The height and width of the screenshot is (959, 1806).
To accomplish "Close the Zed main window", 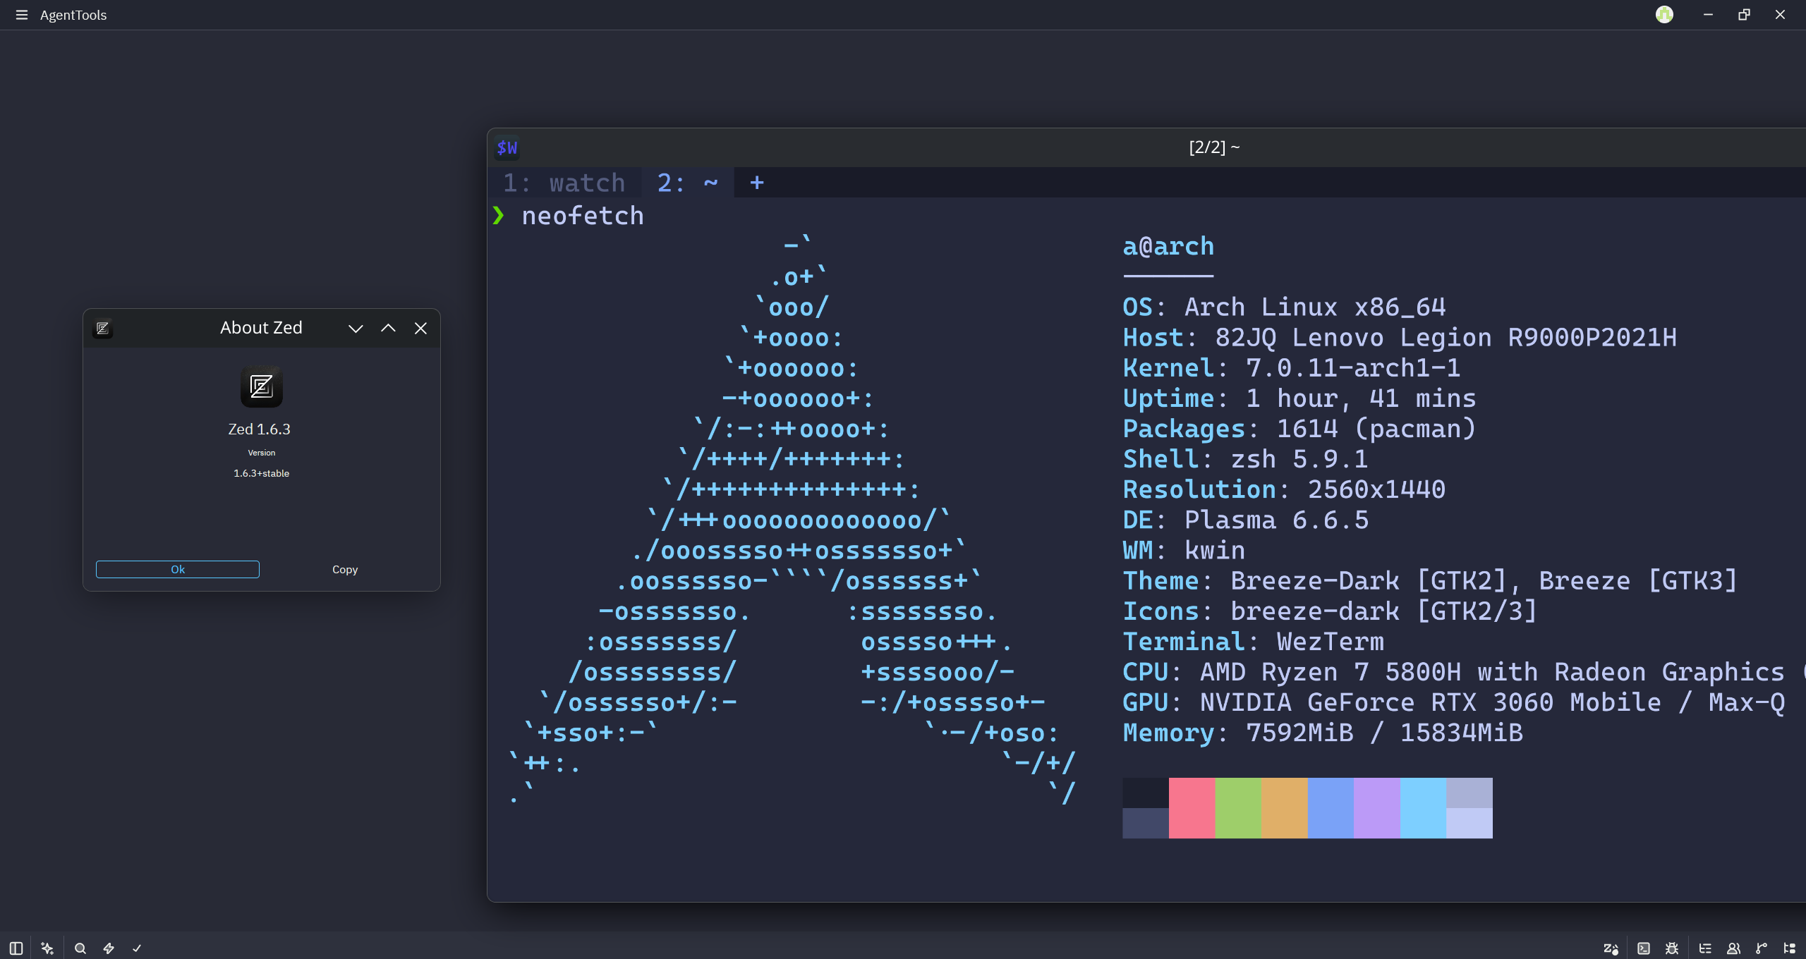I will pyautogui.click(x=1780, y=15).
